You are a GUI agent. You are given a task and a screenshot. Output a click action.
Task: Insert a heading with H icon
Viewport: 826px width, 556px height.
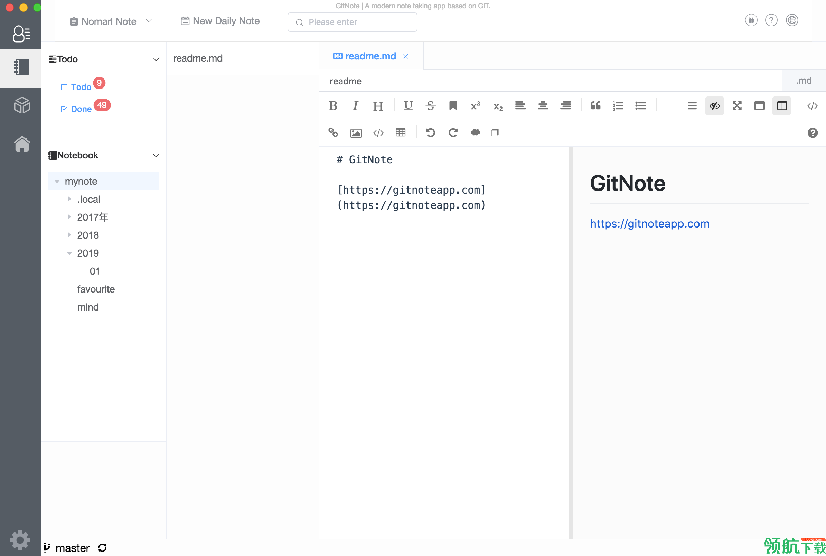[x=378, y=106]
